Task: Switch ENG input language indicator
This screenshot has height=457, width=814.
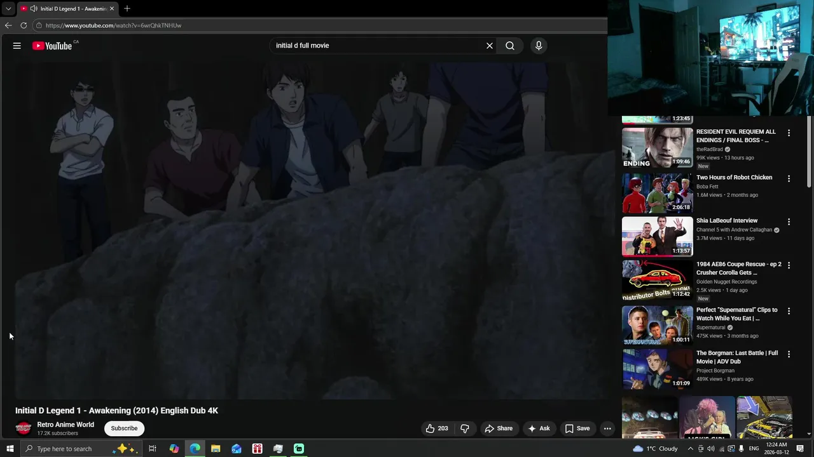Action: click(x=754, y=449)
